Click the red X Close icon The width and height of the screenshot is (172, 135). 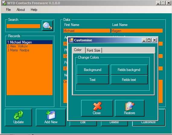(x=97, y=106)
